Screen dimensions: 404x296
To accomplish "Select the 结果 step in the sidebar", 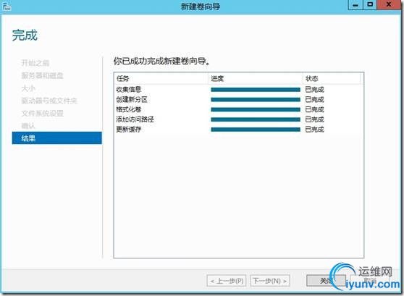I will pos(57,138).
